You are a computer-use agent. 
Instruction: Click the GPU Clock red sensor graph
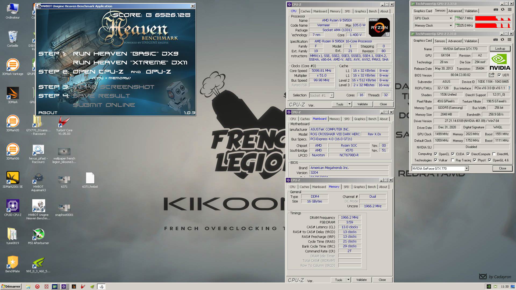click(x=493, y=18)
